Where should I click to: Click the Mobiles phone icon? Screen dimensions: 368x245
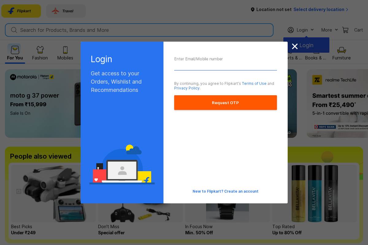65,50
